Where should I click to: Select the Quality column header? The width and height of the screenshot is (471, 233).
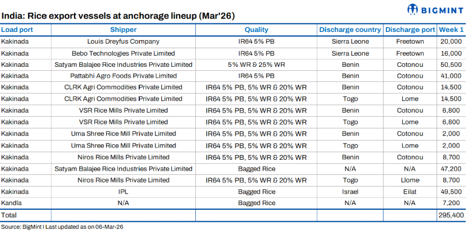click(x=256, y=30)
